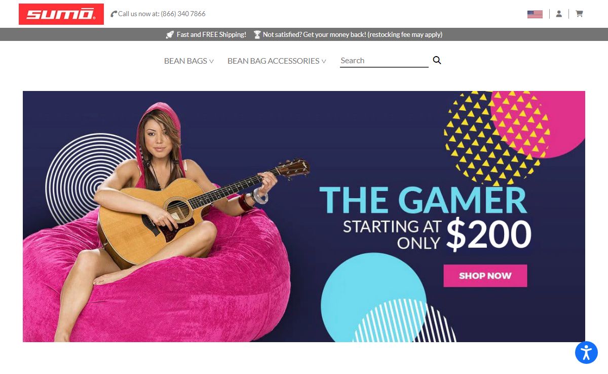The width and height of the screenshot is (608, 374).
Task: Click The Gamer banner headline
Action: tap(423, 200)
